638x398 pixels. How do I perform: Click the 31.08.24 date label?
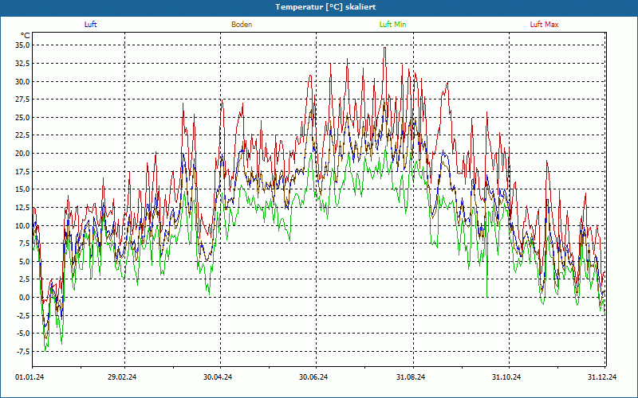(x=411, y=377)
